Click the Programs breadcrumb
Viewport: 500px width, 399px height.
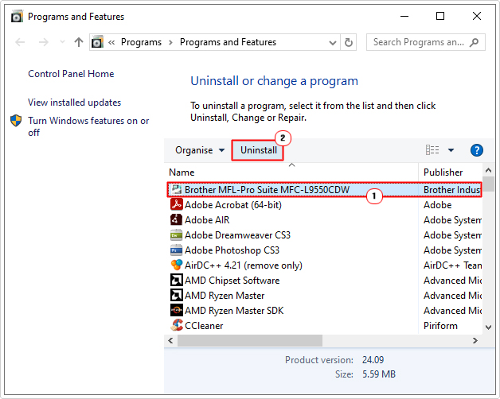(x=141, y=42)
